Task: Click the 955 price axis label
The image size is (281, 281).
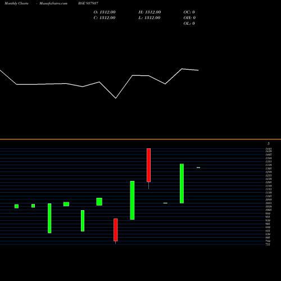Action: (x=268, y=217)
